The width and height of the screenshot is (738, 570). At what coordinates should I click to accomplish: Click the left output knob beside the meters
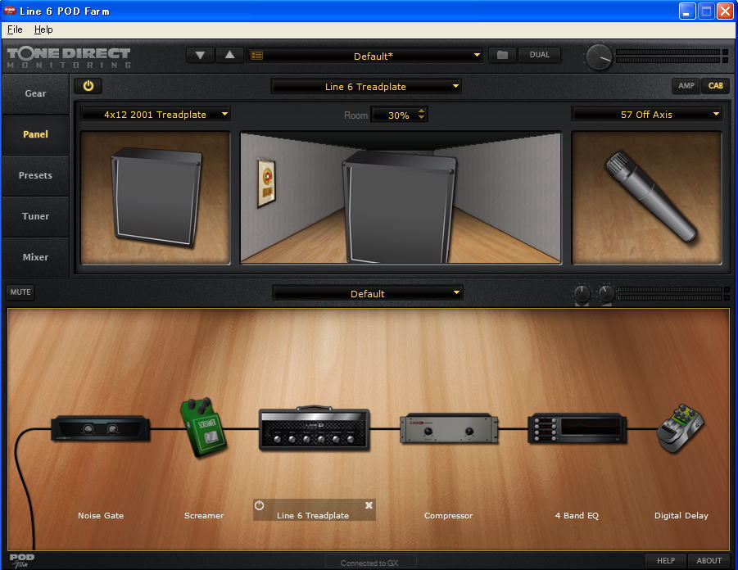[582, 294]
